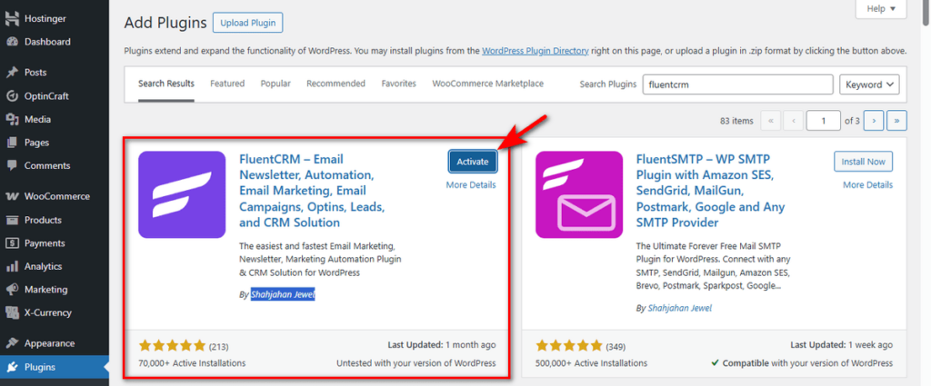The width and height of the screenshot is (931, 386).
Task: Open FluentCRM author Shahjahan Jewel link
Action: [x=283, y=294]
